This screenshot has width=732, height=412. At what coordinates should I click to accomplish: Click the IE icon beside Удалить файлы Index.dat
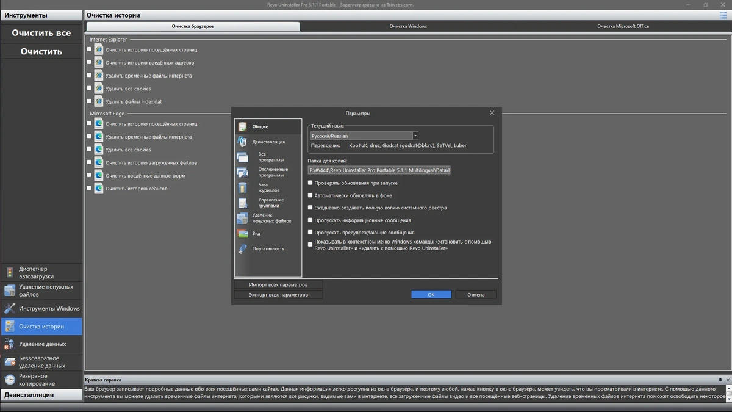coord(99,101)
